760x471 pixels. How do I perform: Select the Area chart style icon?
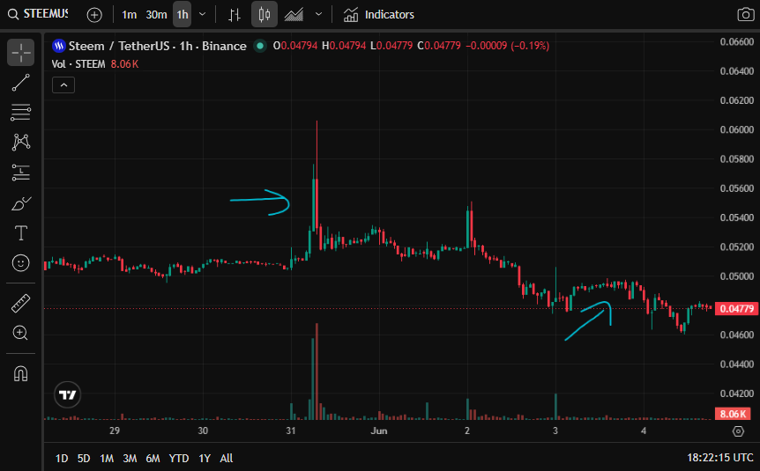(294, 15)
